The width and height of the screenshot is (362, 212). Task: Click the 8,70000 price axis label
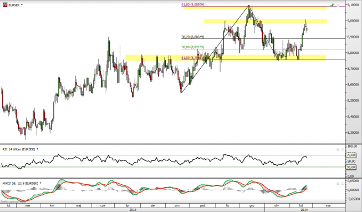353,69
